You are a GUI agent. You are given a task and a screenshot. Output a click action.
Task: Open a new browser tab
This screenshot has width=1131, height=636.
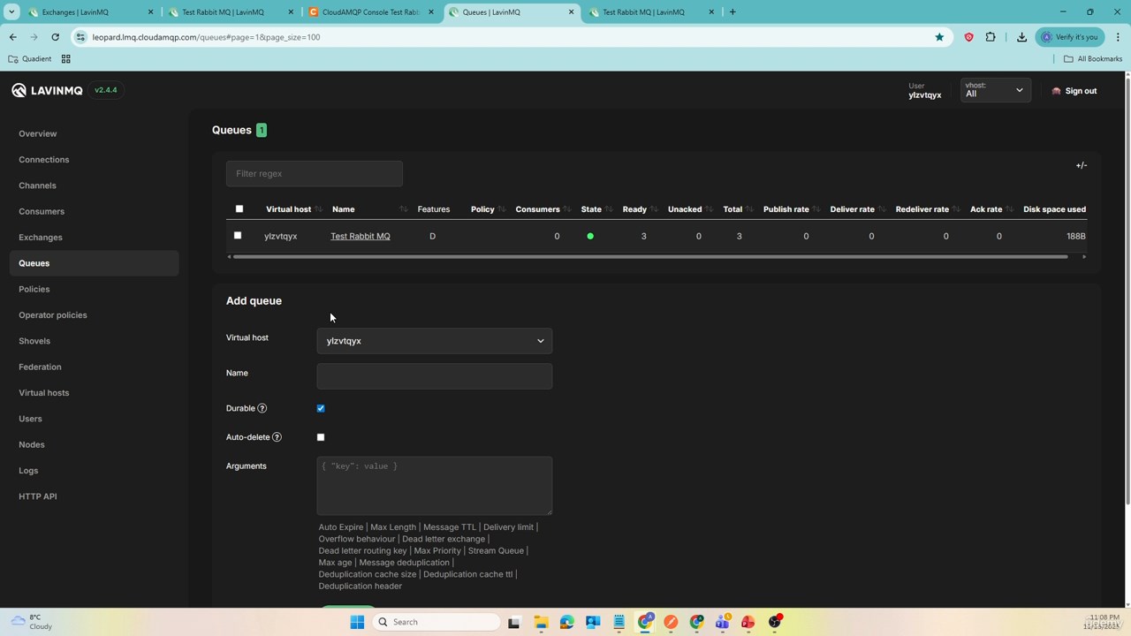(x=732, y=12)
